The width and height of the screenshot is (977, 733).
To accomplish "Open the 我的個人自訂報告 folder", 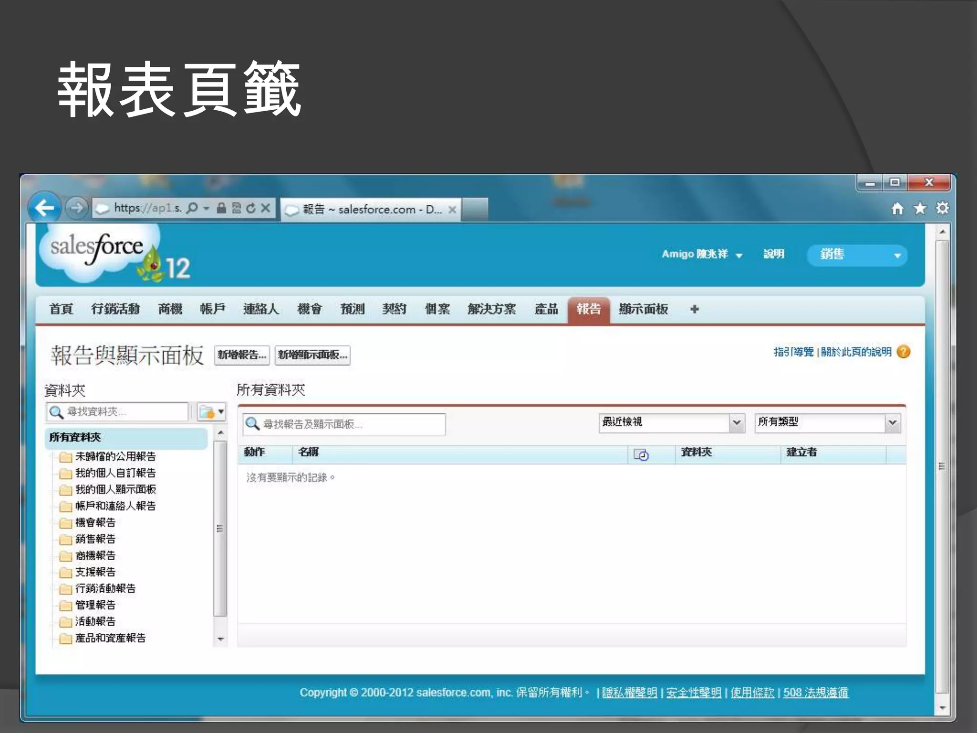I will click(x=115, y=473).
